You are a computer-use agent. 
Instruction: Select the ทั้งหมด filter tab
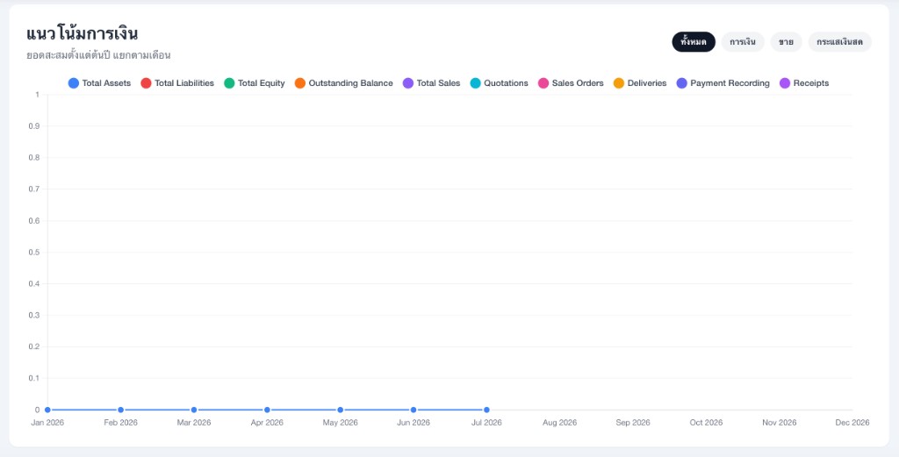point(694,42)
